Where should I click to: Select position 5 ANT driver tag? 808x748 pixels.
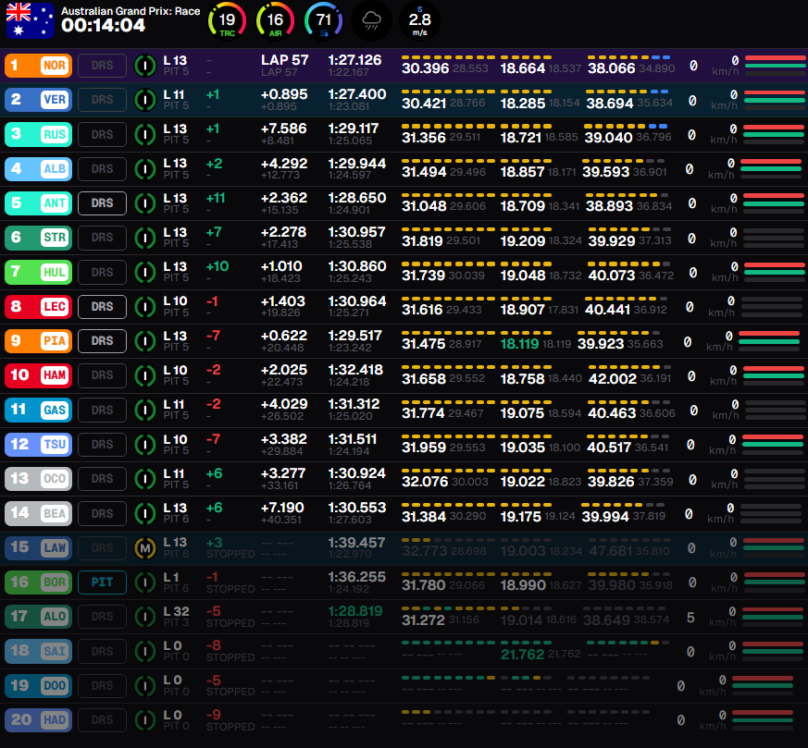(x=38, y=202)
